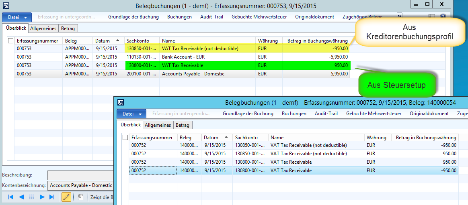Tick the select-all checkbox in the top grid
Image resolution: width=468 pixels, height=205 pixels.
pyautogui.click(x=11, y=41)
